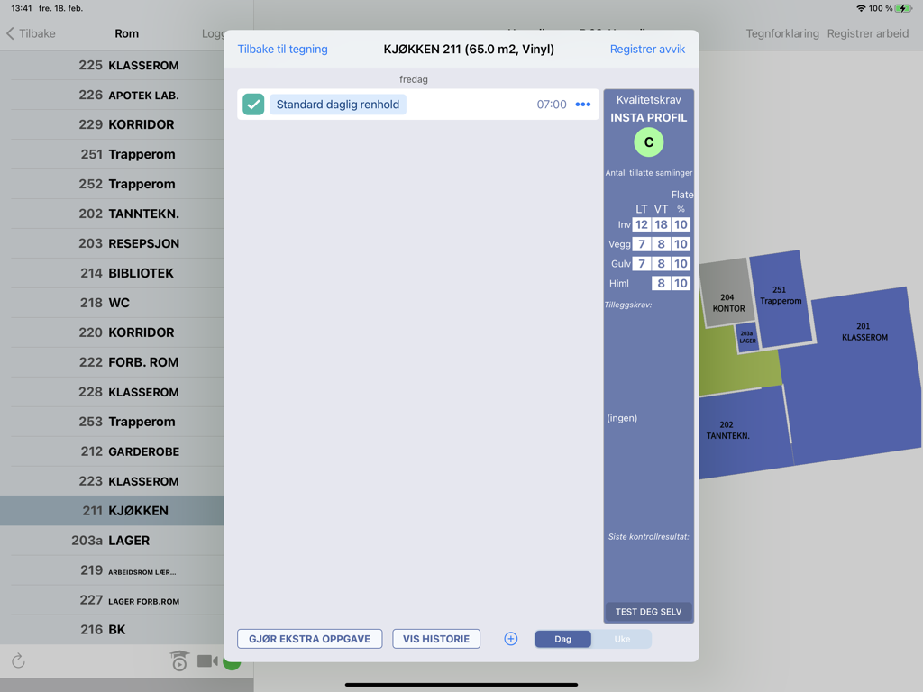Open Tilbake til tegning link
This screenshot has height=692, width=923.
pos(282,49)
